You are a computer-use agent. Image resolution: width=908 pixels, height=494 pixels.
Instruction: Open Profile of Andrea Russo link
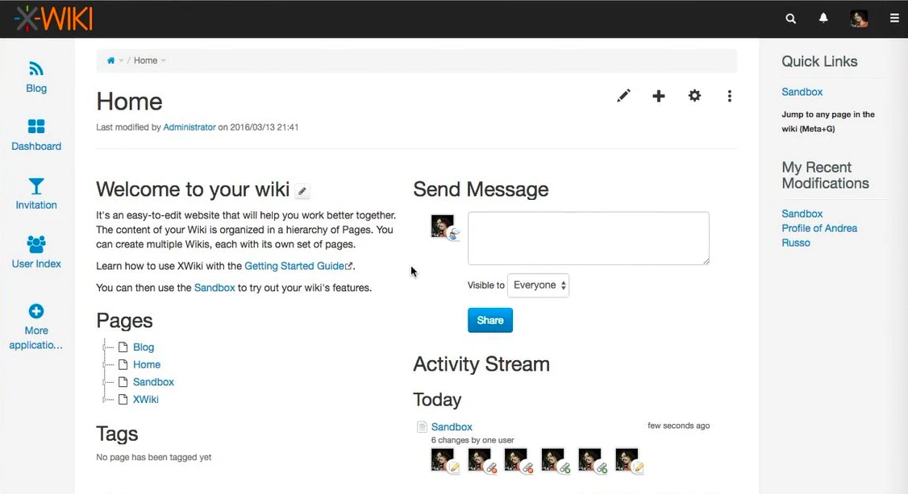click(x=819, y=235)
